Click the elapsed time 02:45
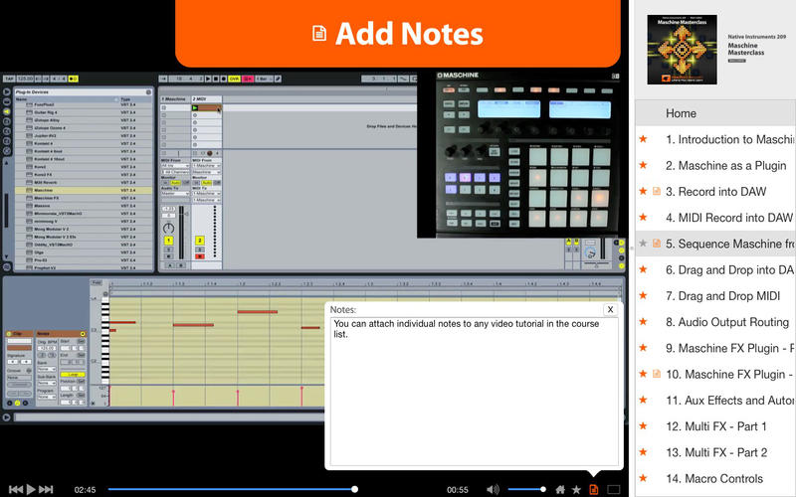Screen dimensions: 796x497 click(x=85, y=490)
